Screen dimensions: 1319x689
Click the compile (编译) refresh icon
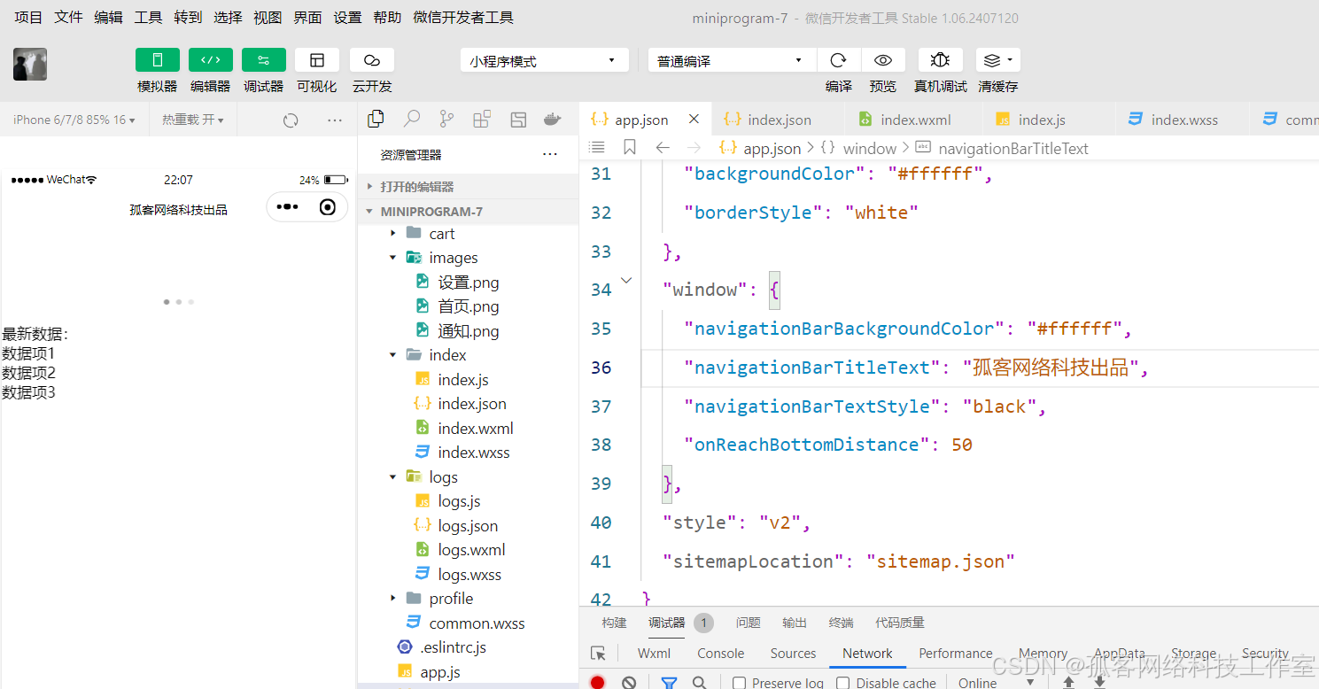[x=838, y=60]
